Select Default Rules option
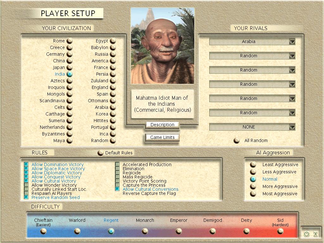The image size is (324, 243). (100, 153)
